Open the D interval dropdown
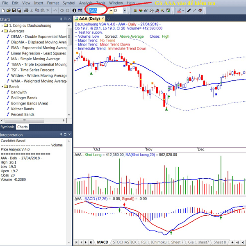246x246 pixels. click(125, 11)
